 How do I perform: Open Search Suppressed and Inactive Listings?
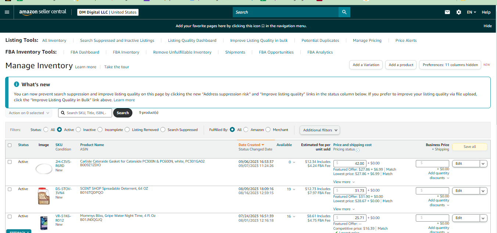[117, 40]
